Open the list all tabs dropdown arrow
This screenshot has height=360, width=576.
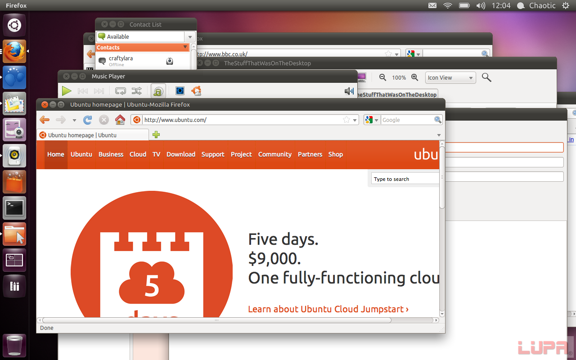(x=439, y=135)
